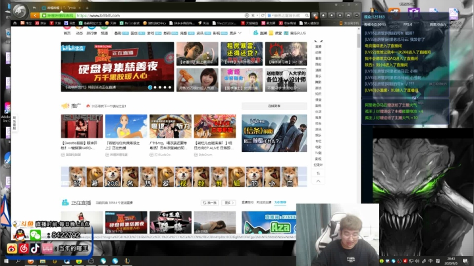This screenshot has width=474, height=266.
Task: Open a new browser tab with plus
Action: click(87, 8)
